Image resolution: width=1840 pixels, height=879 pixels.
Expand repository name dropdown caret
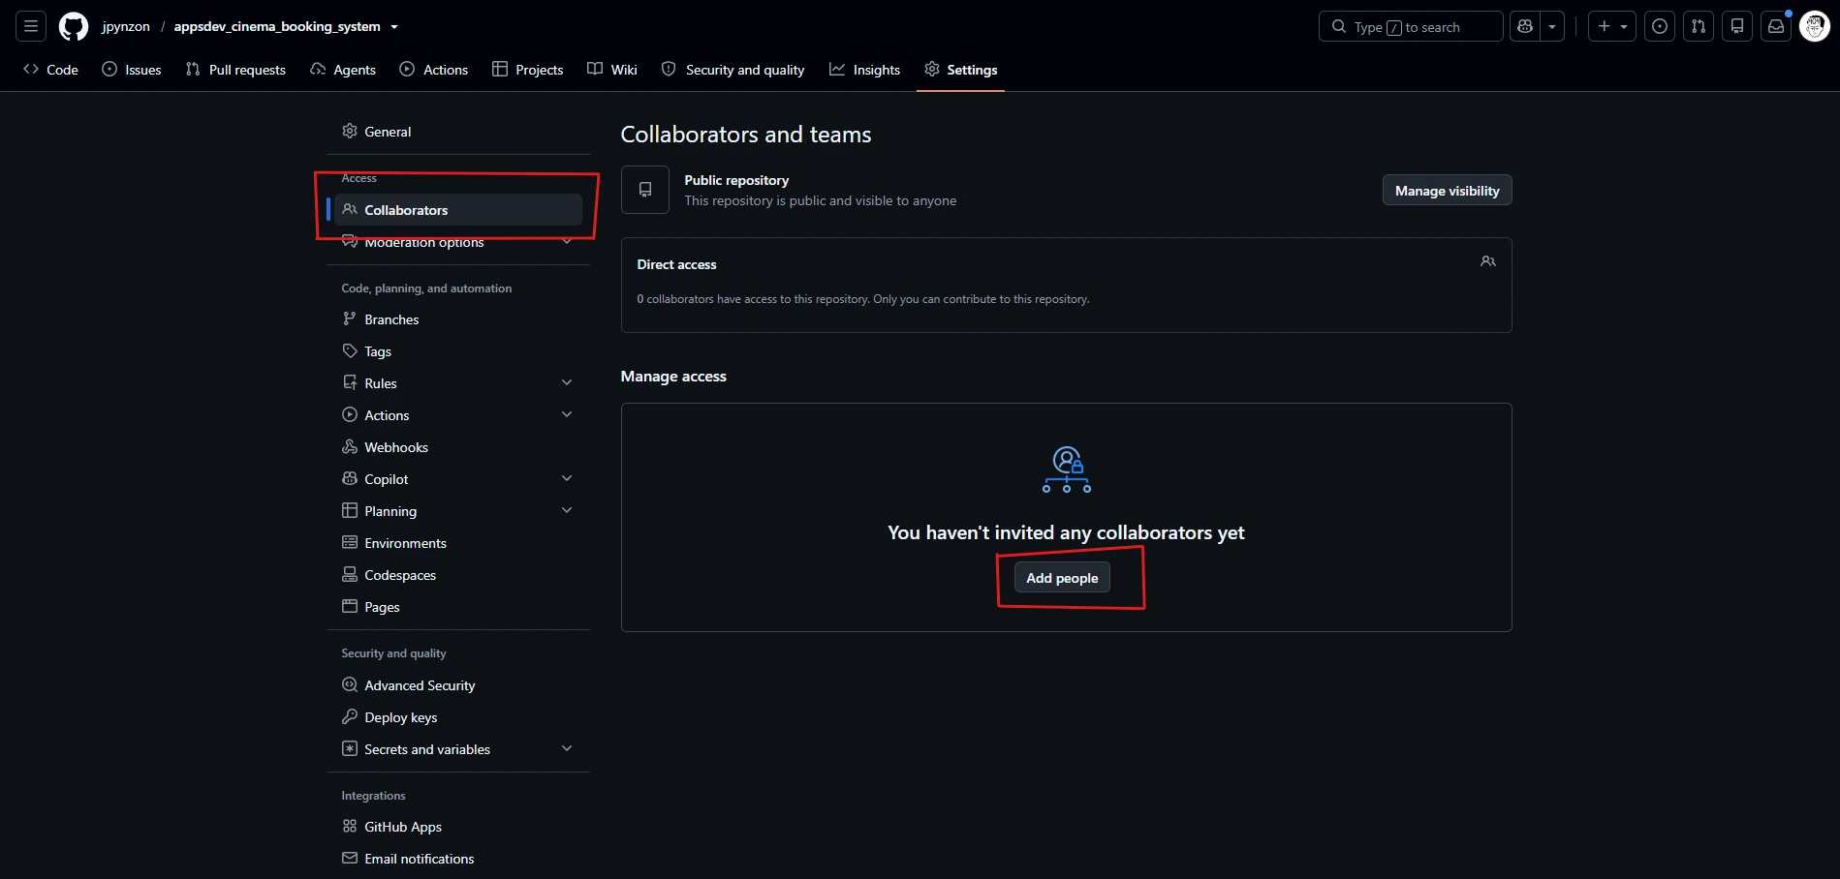click(x=394, y=27)
